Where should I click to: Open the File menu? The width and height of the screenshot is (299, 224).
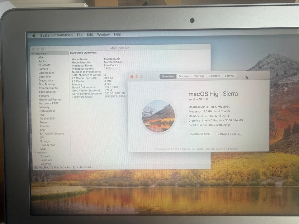(x=80, y=35)
